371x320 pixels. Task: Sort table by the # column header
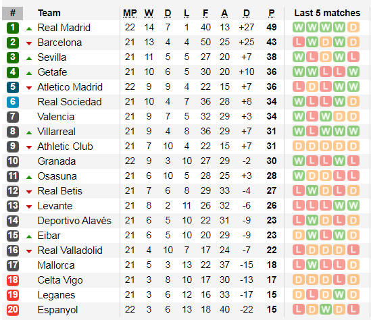(x=13, y=14)
